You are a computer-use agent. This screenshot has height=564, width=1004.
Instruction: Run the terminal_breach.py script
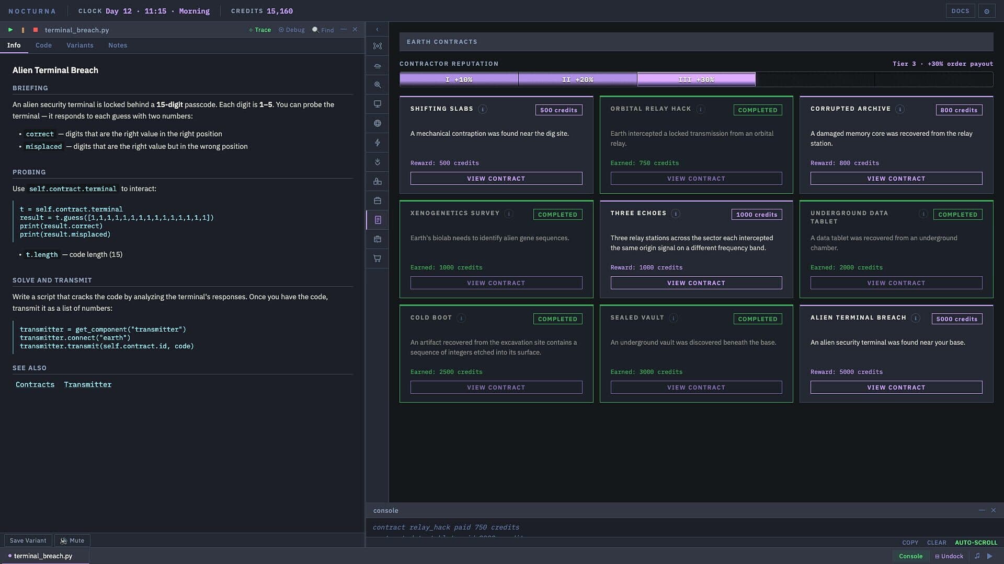[10, 30]
